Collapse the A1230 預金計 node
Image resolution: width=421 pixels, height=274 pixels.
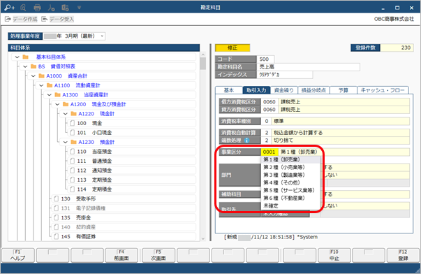tap(66, 142)
